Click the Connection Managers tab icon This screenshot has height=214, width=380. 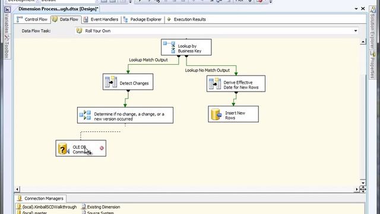pos(20,198)
